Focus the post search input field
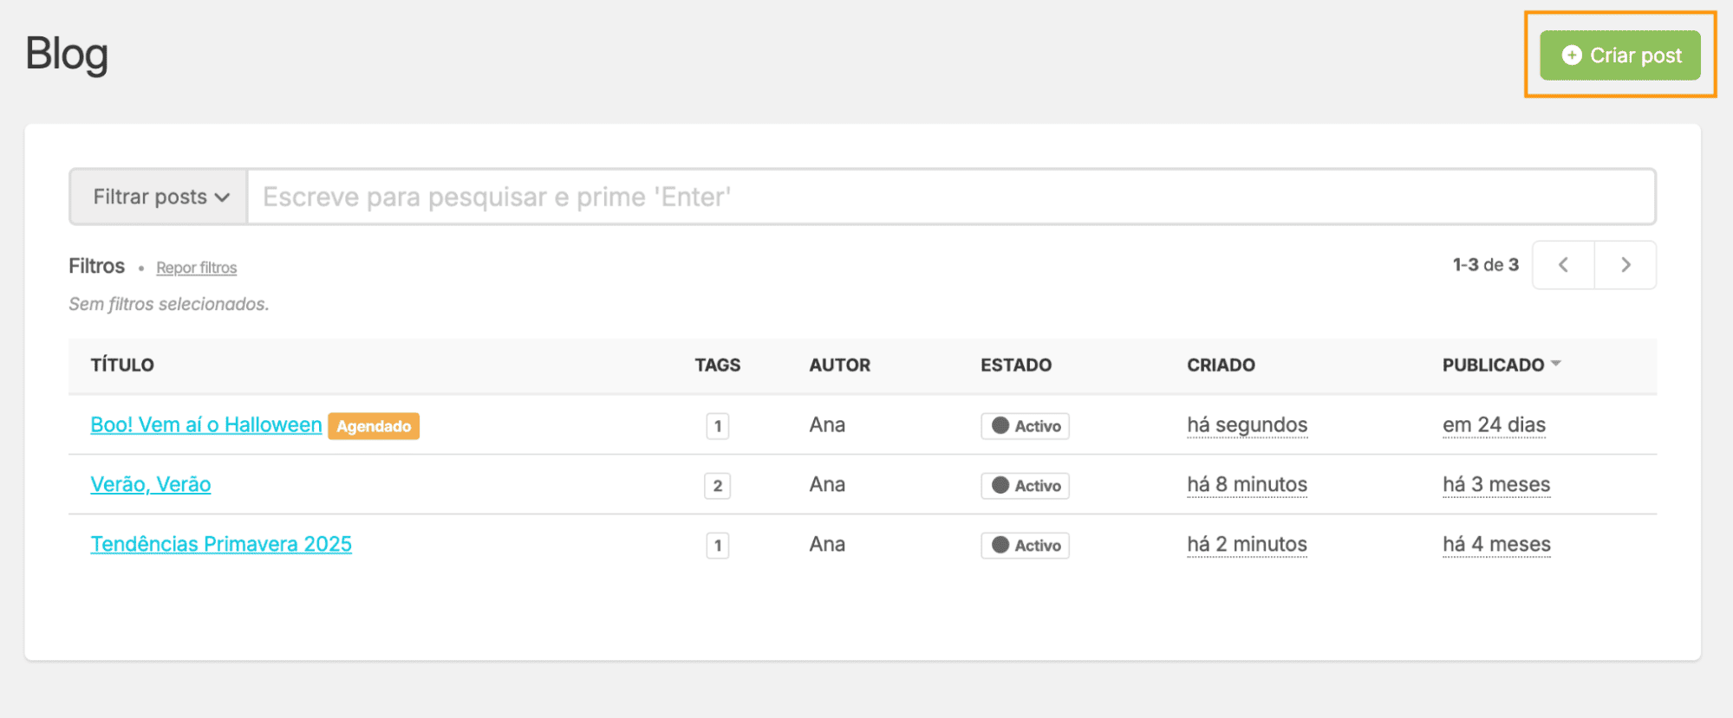 [x=950, y=197]
